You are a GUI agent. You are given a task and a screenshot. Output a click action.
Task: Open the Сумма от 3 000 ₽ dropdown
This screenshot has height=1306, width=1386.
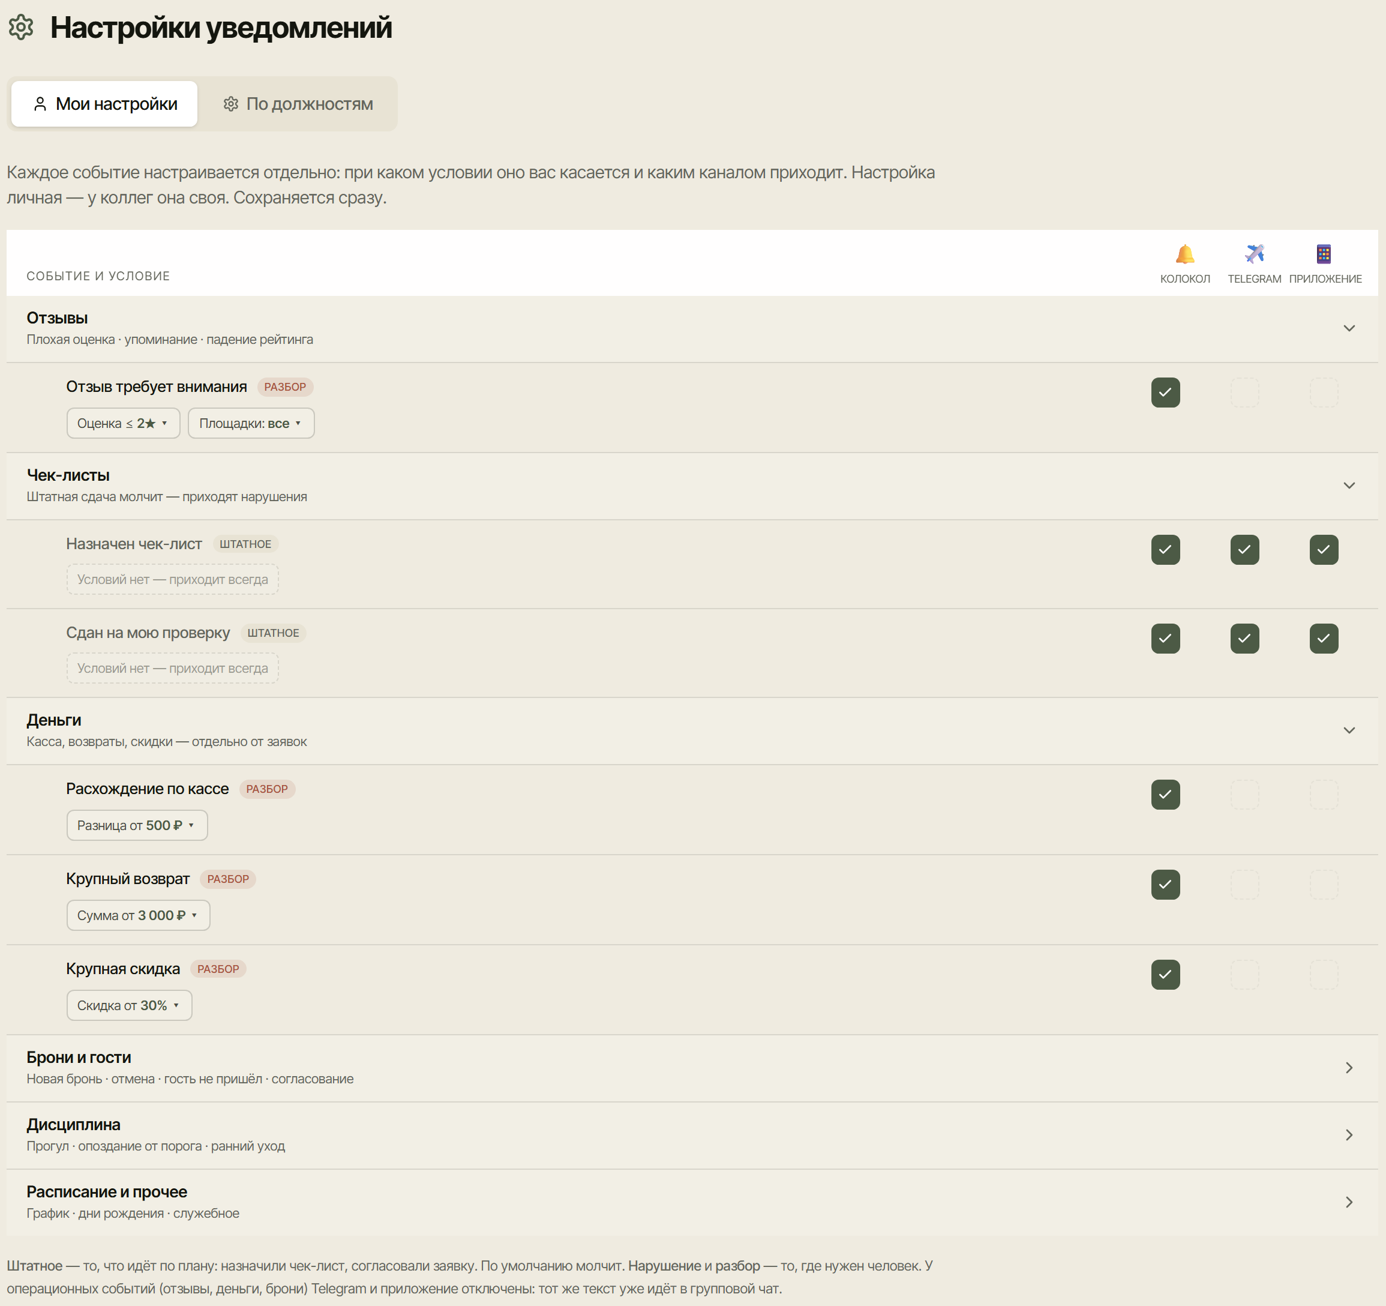(x=138, y=915)
